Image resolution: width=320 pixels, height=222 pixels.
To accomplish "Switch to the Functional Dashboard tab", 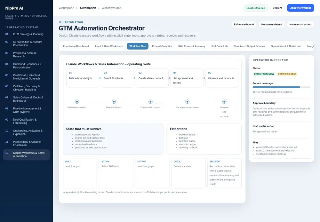I will (x=76, y=46).
